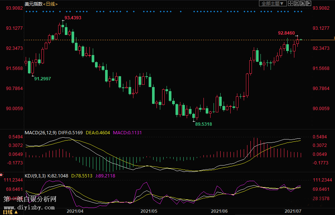The width and height of the screenshot is (335, 215).
Task: Click the playback replay icon in top toolbar
Action: point(303,4)
